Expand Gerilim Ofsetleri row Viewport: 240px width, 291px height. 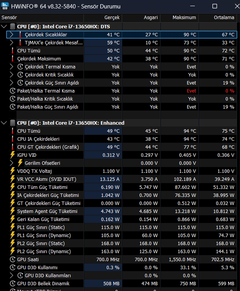click(x=11, y=163)
